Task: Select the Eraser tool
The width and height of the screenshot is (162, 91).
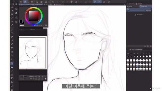Action: tap(12, 48)
